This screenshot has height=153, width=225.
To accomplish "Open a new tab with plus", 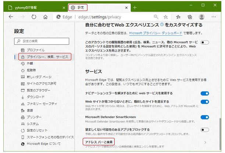I will 135,7.
